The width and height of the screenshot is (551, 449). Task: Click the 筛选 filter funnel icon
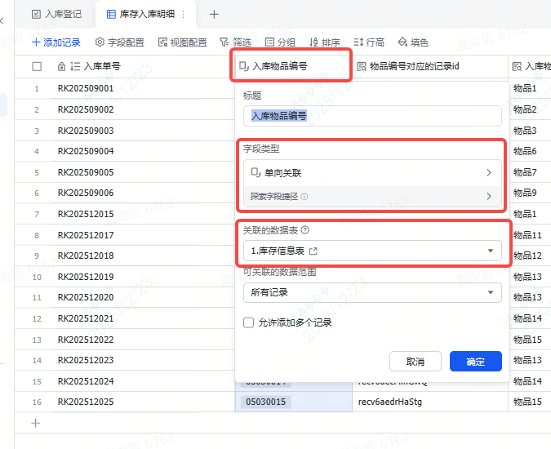224,42
